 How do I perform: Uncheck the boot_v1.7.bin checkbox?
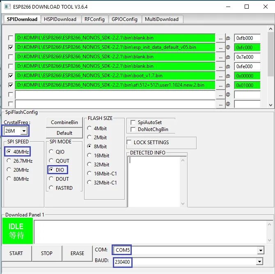tap(11, 76)
